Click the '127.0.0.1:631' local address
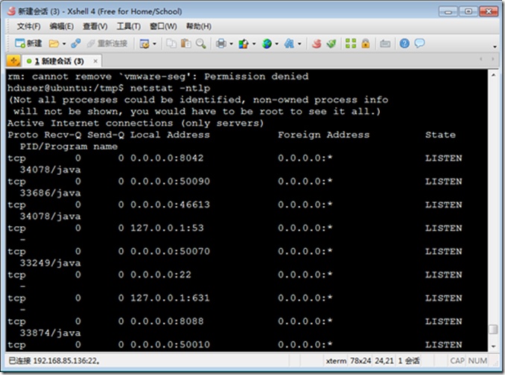This screenshot has width=505, height=375. click(x=170, y=298)
